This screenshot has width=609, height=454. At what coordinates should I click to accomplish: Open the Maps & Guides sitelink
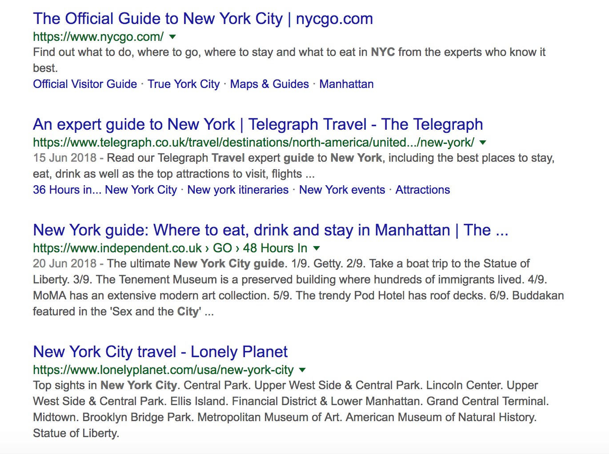point(269,84)
